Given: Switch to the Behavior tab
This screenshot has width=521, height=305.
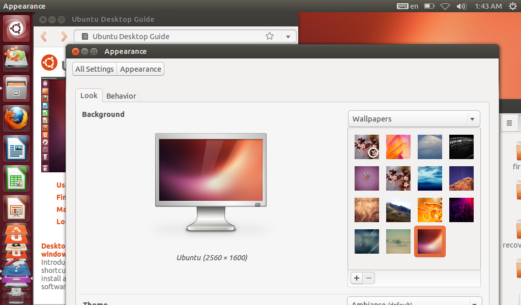Looking at the screenshot, I should tap(121, 96).
